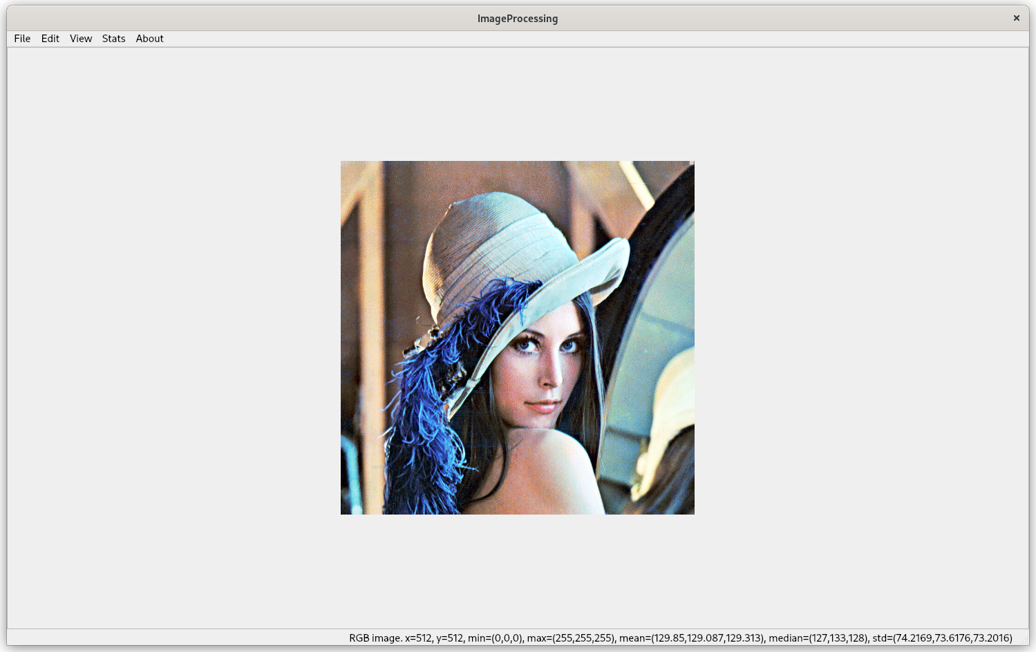
Task: Open the Stats menu
Action: tap(114, 39)
